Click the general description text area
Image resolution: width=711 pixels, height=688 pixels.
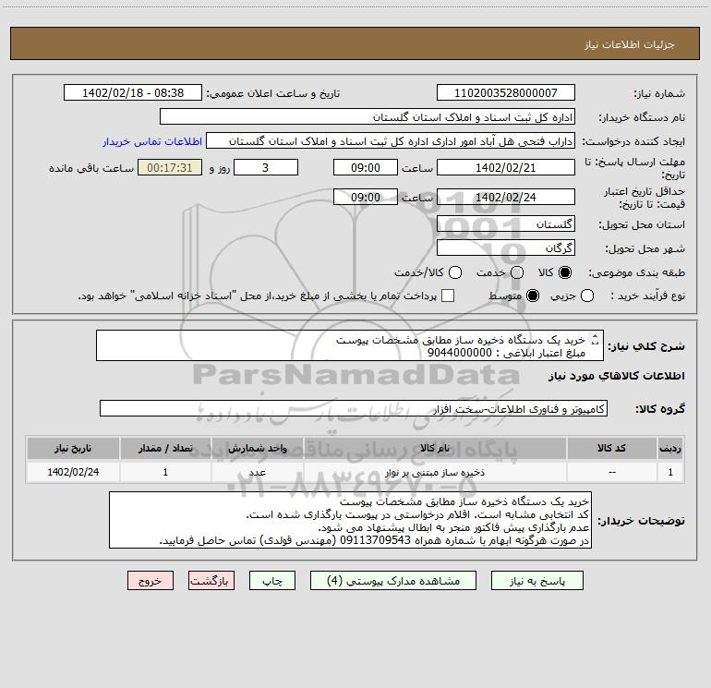point(350,345)
